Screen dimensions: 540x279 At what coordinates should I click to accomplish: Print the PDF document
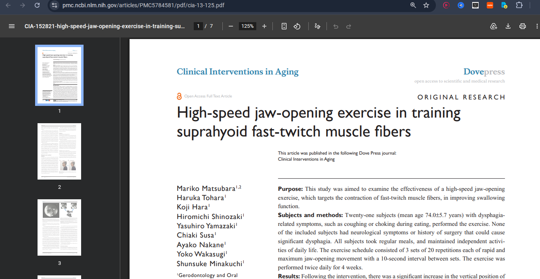pos(523,26)
